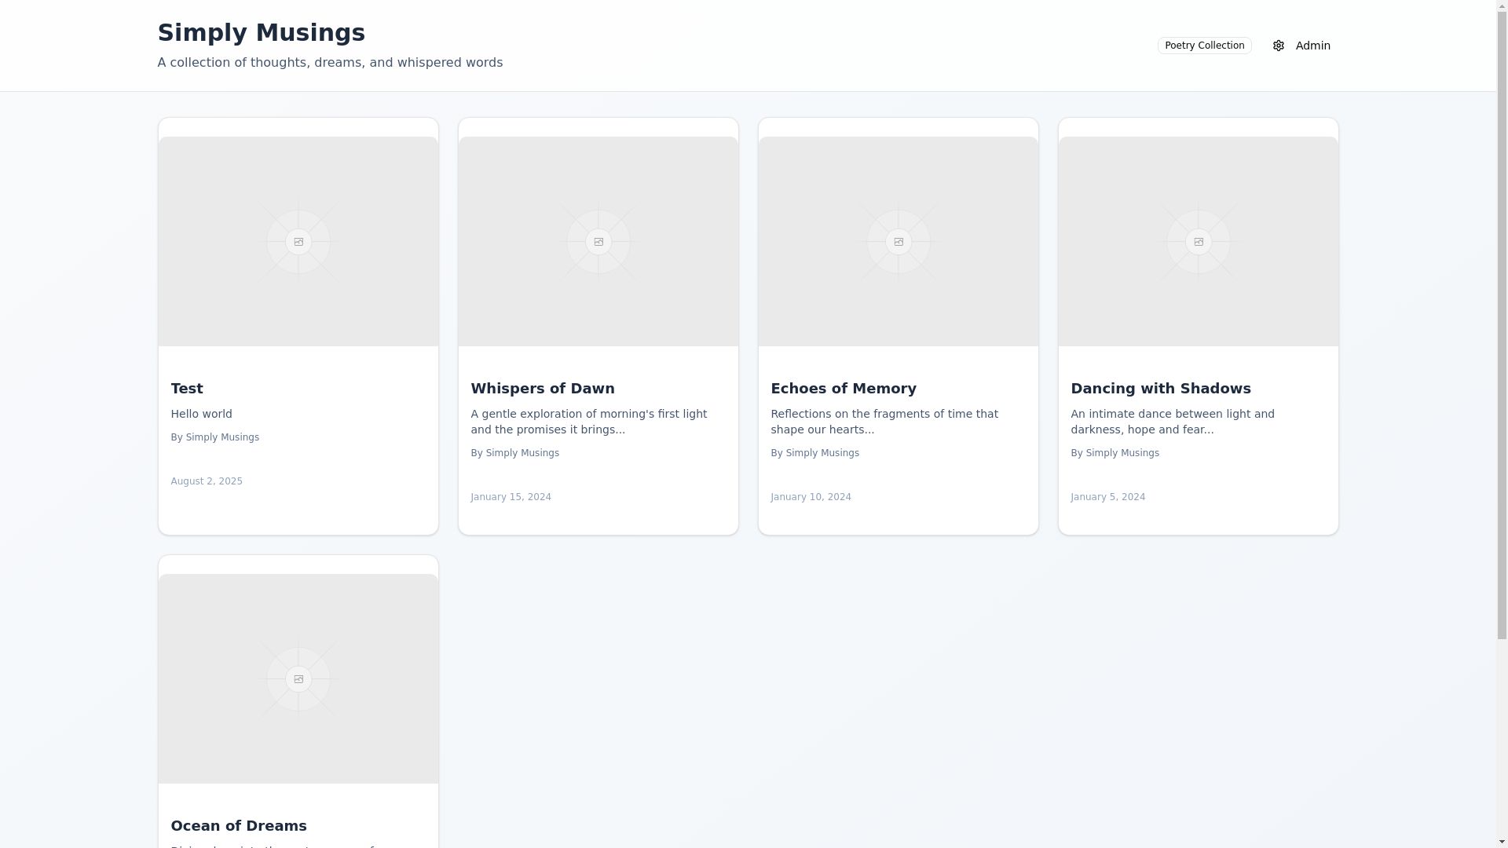Click the site tagline about whispered words

[x=330, y=62]
